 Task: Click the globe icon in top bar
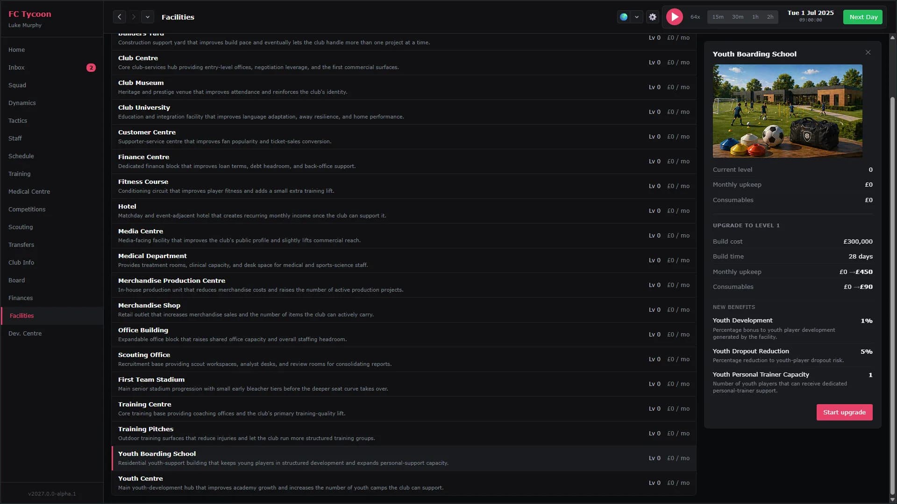[x=624, y=17]
